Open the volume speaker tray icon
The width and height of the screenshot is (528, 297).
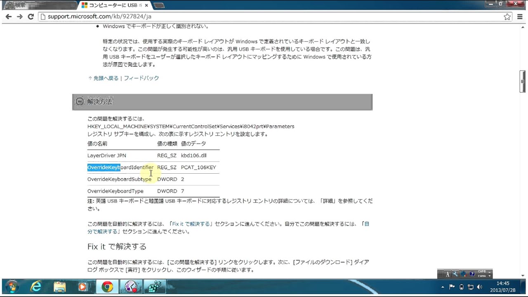coord(479,287)
